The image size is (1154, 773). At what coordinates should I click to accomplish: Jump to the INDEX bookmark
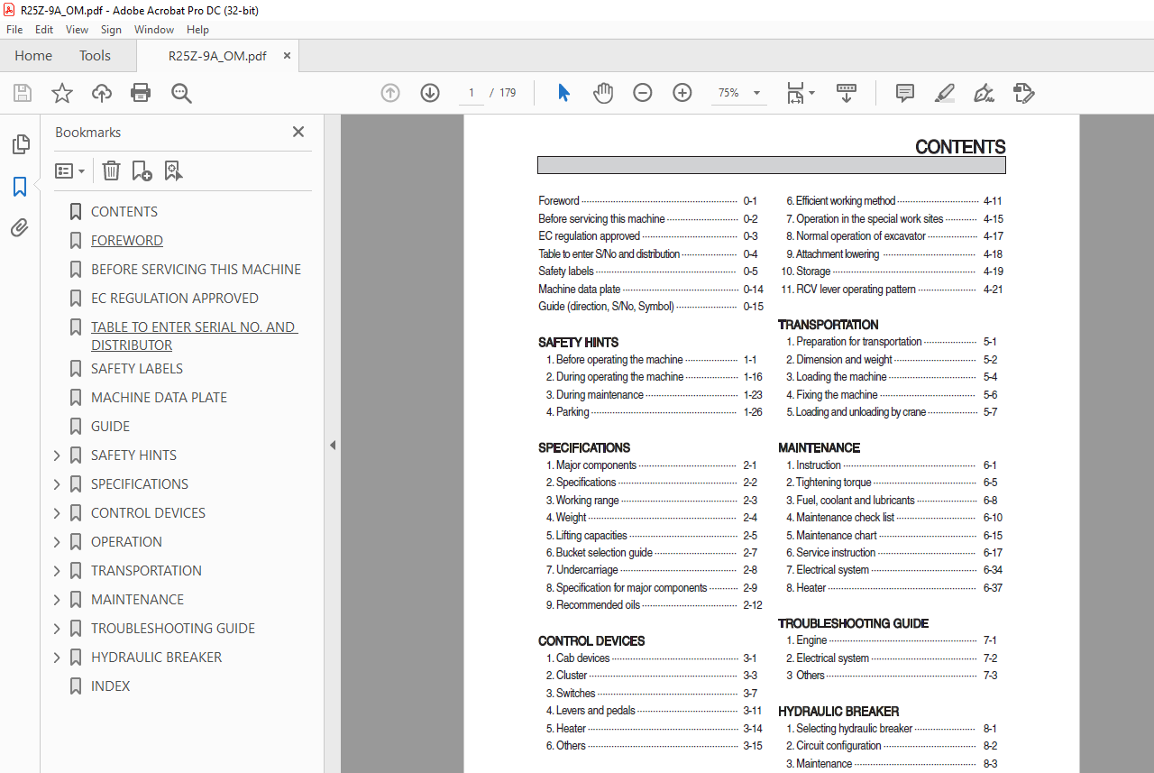[x=110, y=686]
